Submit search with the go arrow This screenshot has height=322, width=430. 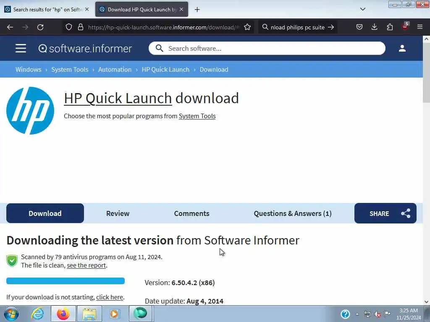click(331, 27)
